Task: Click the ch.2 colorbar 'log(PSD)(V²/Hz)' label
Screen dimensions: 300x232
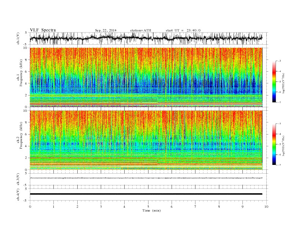Action: 283,146
